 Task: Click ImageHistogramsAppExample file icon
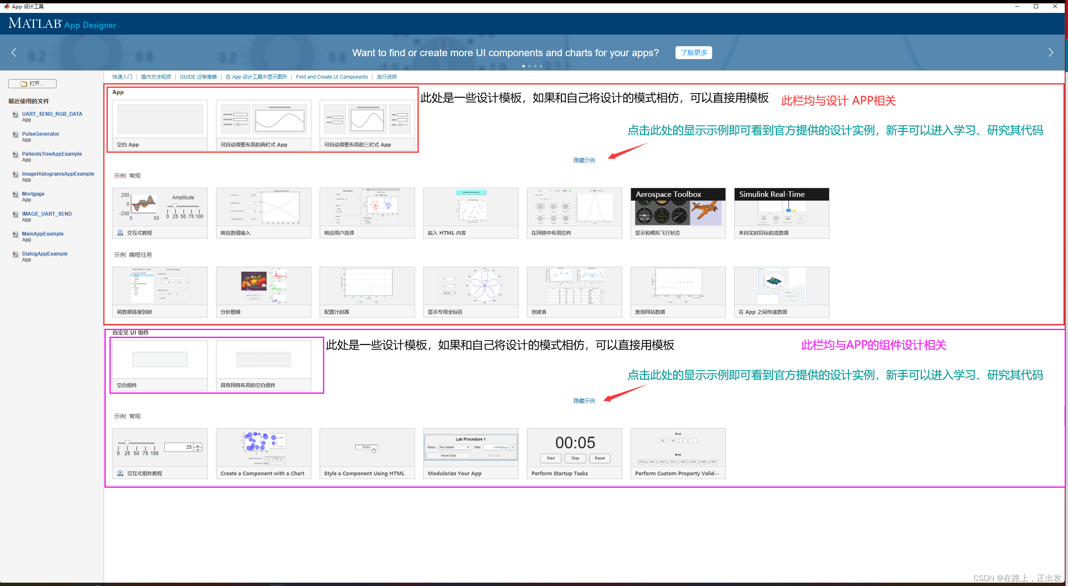[15, 175]
